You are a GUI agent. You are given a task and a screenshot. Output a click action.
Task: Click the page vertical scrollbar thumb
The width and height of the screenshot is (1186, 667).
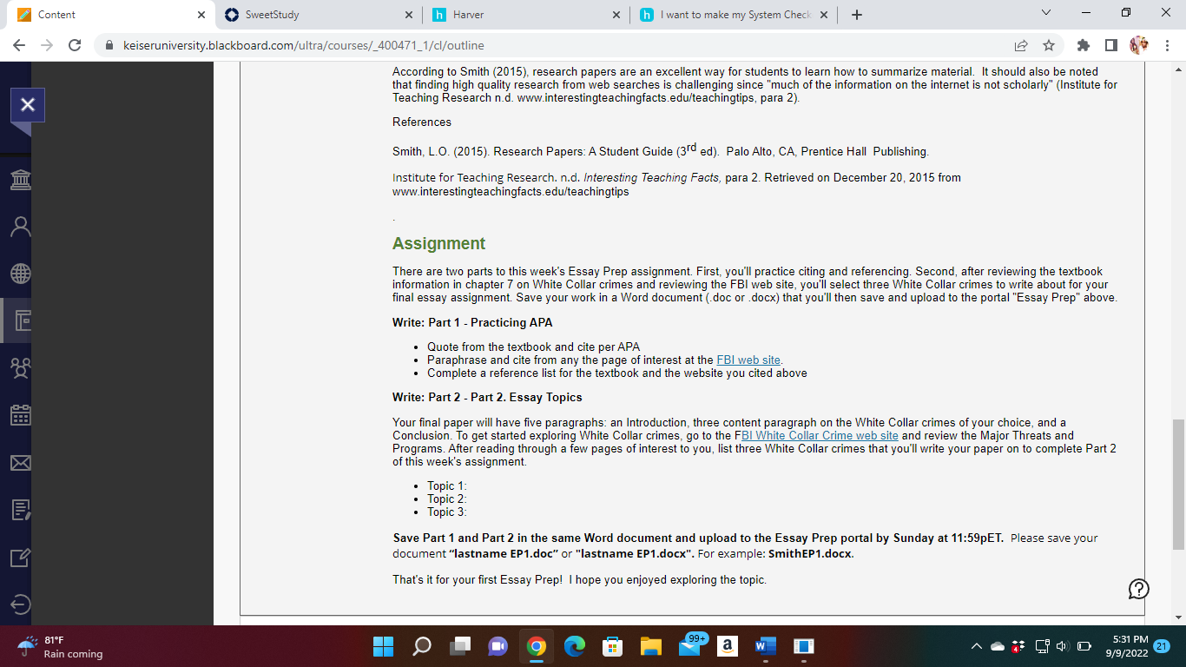(x=1178, y=485)
